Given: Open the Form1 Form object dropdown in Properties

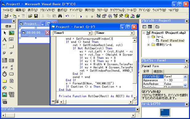Looking at the screenshot, I should pyautogui.click(x=185, y=66).
